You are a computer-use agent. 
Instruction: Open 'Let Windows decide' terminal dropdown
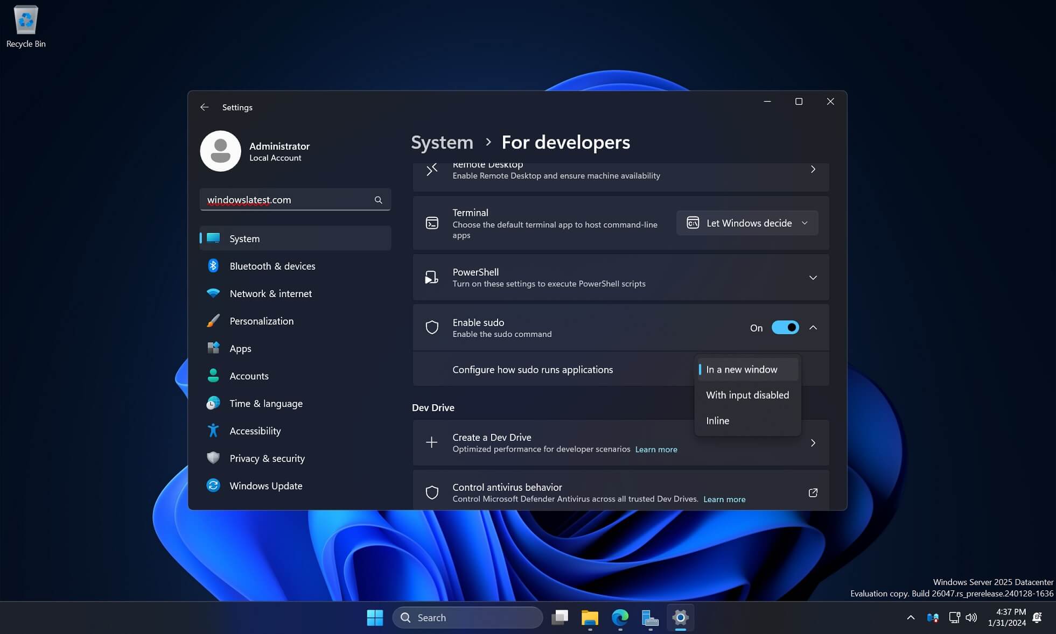tap(747, 222)
